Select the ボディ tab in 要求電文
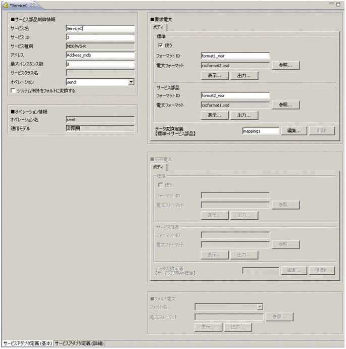 click(158, 28)
